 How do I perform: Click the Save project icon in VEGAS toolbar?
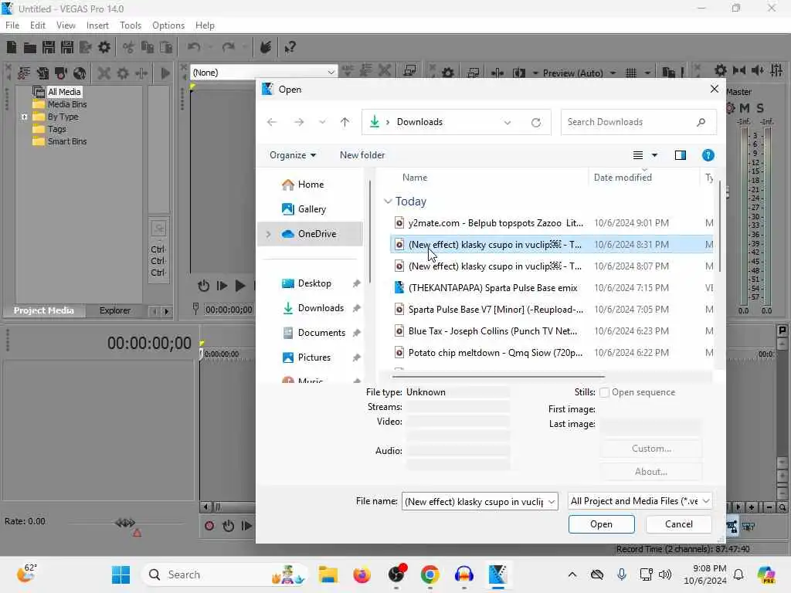(49, 47)
